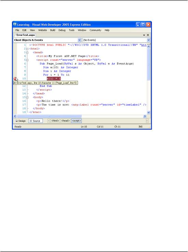Open the View menu
Screen dimensions: 188x252
click(32, 30)
